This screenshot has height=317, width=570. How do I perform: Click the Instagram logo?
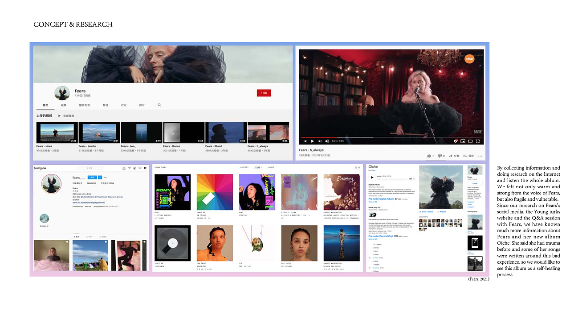40,168
